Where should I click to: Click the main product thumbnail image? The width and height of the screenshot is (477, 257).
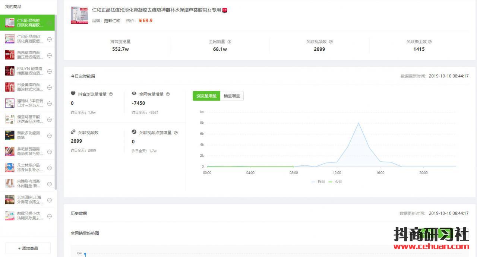tap(79, 15)
